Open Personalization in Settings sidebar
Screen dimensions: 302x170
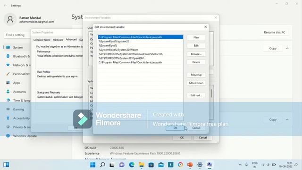pyautogui.click(x=17, y=74)
